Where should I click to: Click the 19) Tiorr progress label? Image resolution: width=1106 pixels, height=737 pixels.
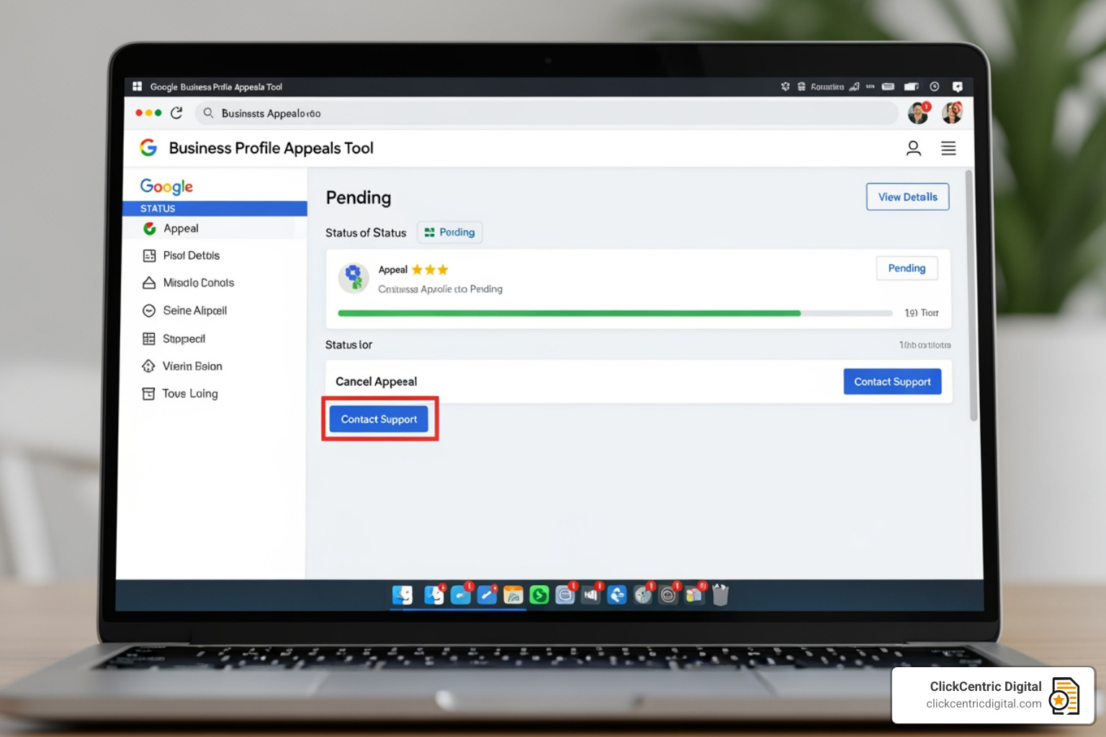922,313
